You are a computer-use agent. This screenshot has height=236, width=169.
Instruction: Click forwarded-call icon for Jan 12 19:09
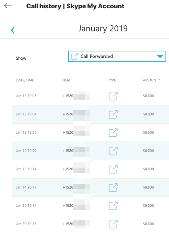[x=113, y=151]
